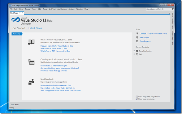The image size is (182, 114).
Task: Toggle Close page after project load checkbox
Action: coord(137,97)
